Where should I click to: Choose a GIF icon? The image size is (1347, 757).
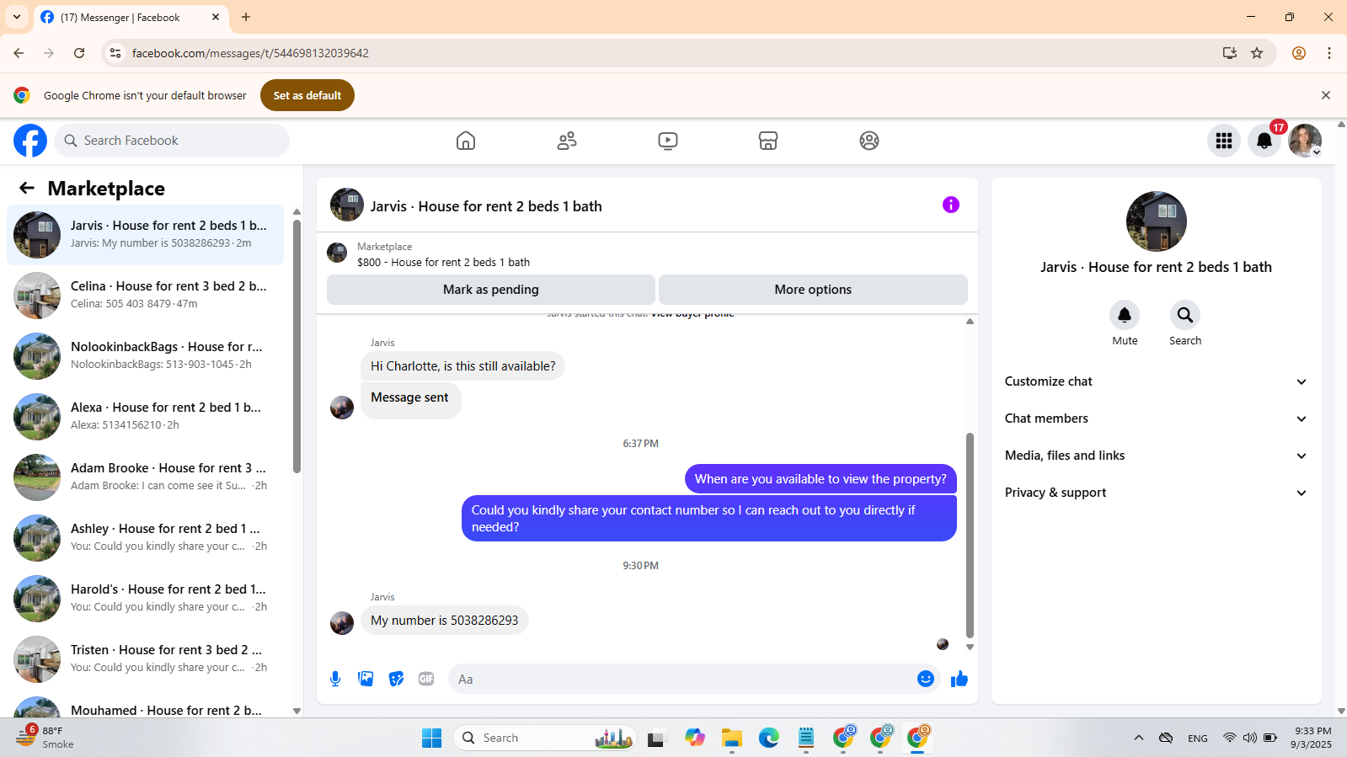coord(426,679)
